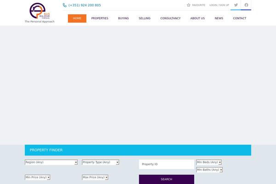Open the About Us menu item
276x184 pixels.
point(197,18)
